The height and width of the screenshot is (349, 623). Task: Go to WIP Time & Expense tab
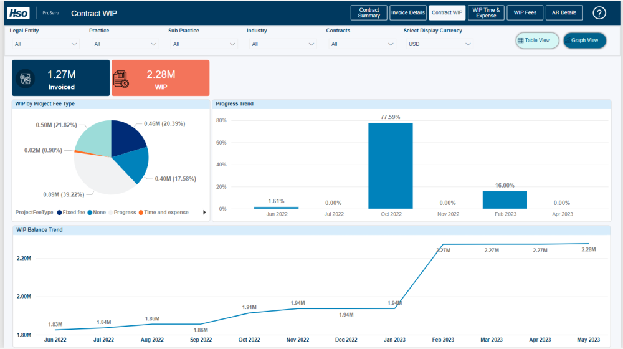tap(486, 12)
